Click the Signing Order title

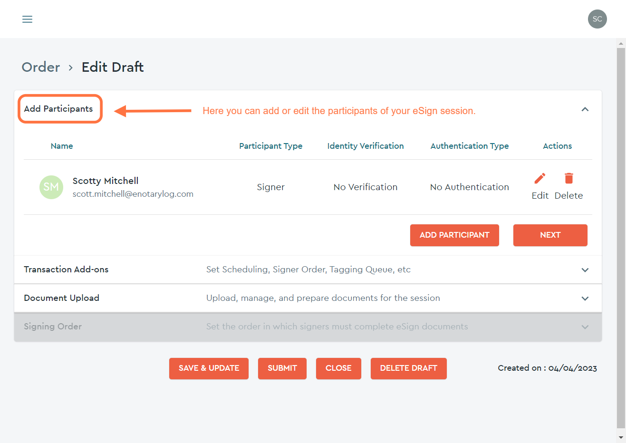(53, 327)
